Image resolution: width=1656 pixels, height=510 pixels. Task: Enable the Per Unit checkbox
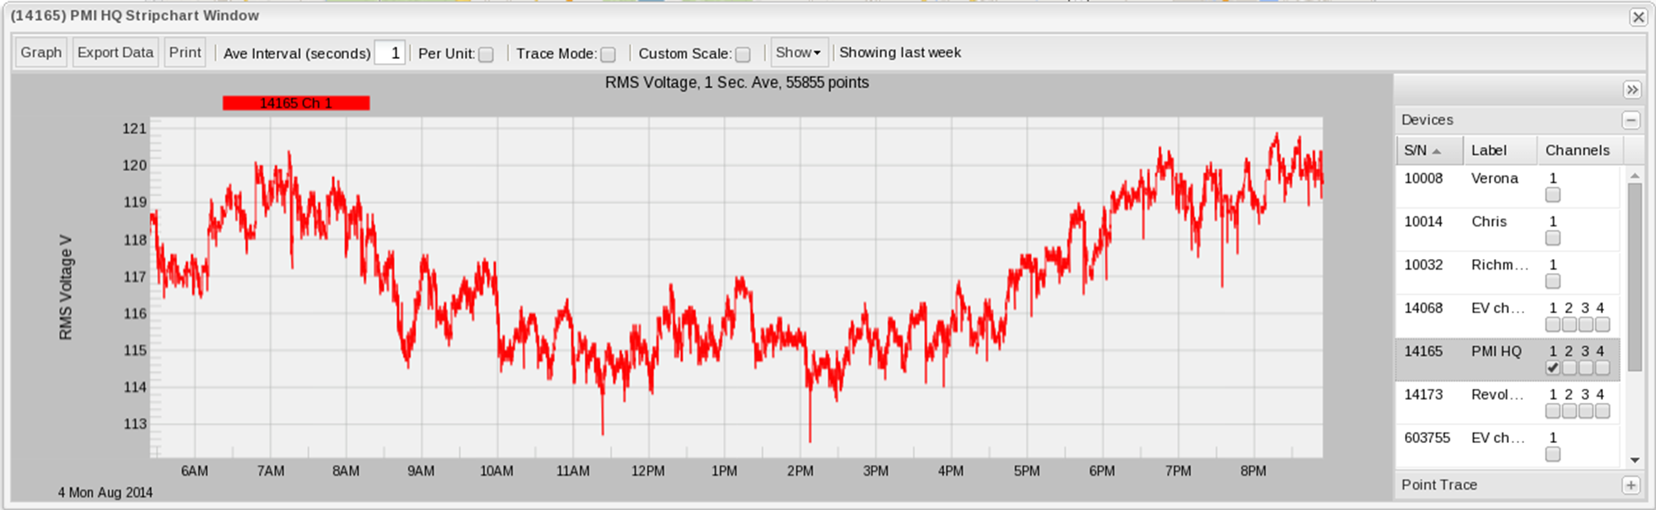click(486, 54)
